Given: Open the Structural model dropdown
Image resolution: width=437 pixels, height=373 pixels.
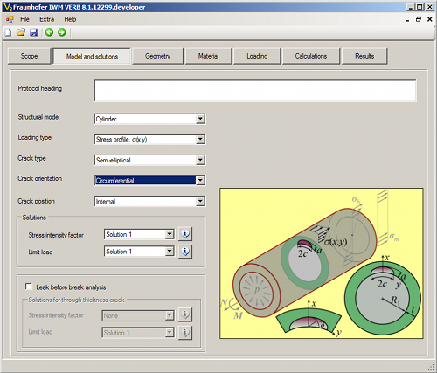Looking at the screenshot, I should pos(200,119).
